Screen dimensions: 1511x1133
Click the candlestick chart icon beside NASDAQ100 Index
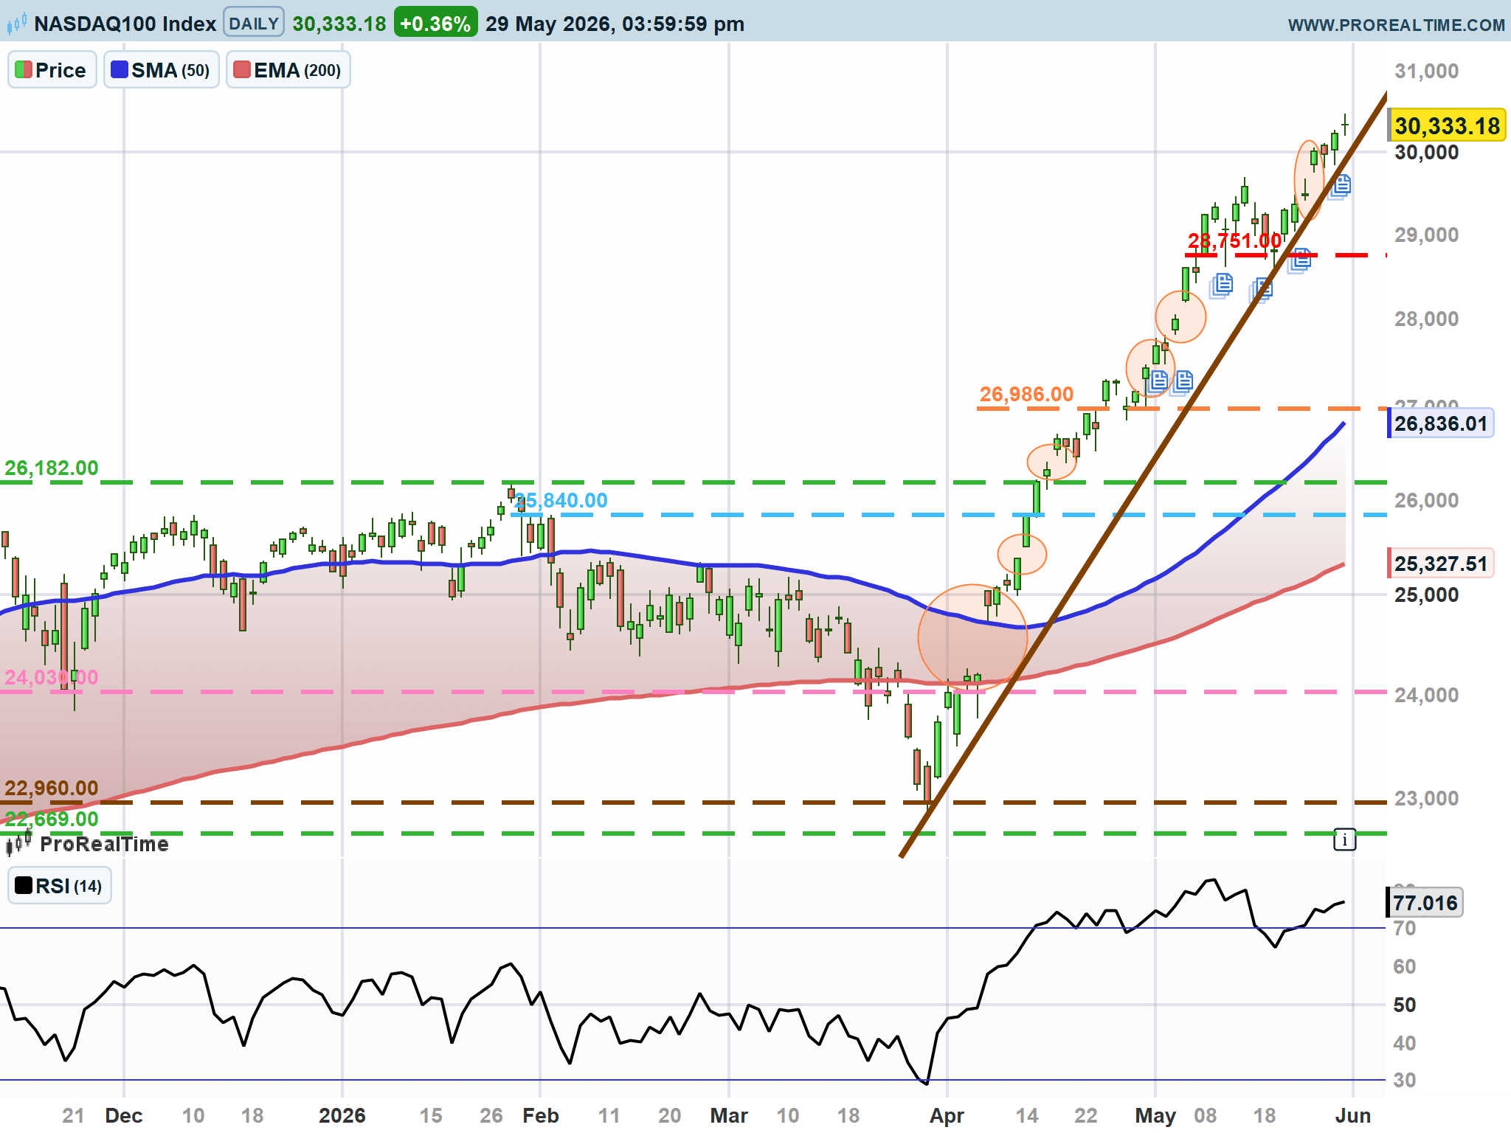click(x=17, y=24)
